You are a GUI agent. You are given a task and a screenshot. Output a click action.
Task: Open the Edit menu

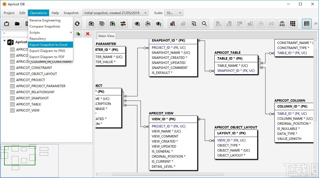pyautogui.click(x=22, y=13)
